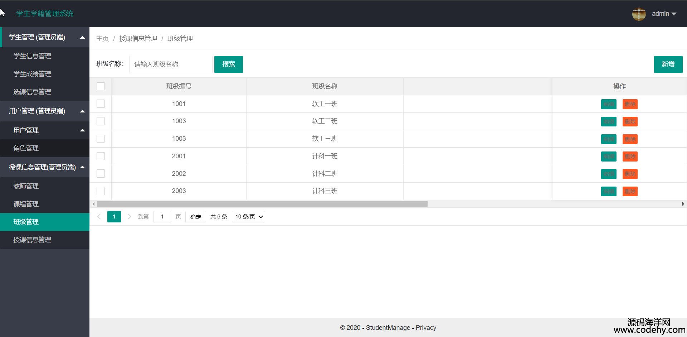
Task: Delete the 计科三班 row
Action: tap(630, 191)
